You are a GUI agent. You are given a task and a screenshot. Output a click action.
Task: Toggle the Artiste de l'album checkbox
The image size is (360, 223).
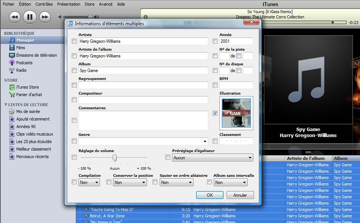[74, 56]
